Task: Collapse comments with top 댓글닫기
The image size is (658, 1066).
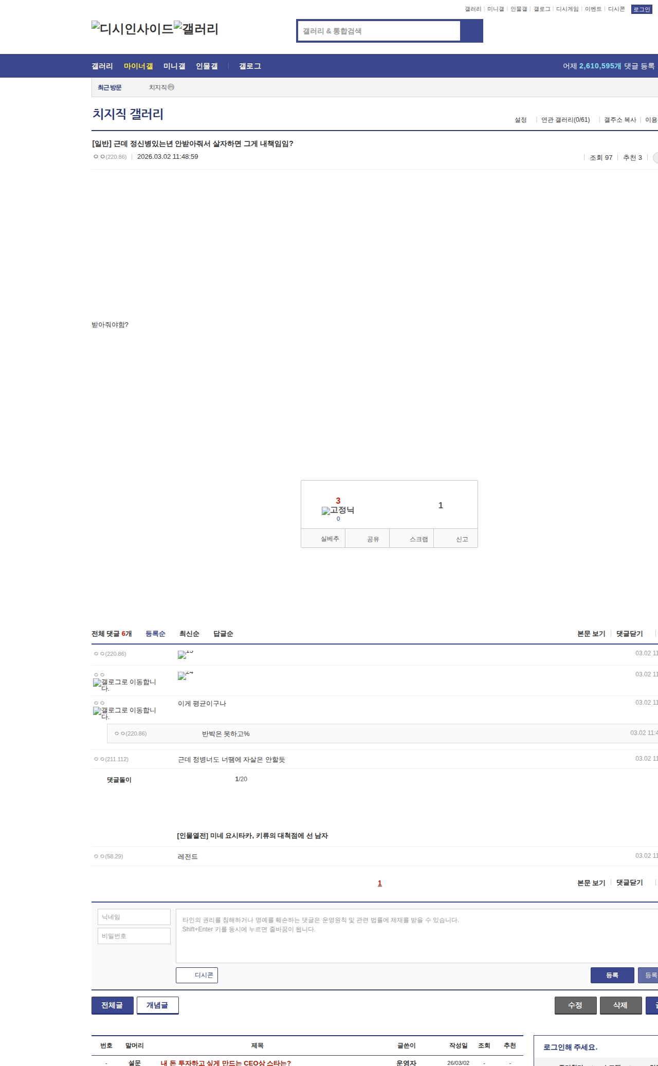Action: pyautogui.click(x=629, y=634)
